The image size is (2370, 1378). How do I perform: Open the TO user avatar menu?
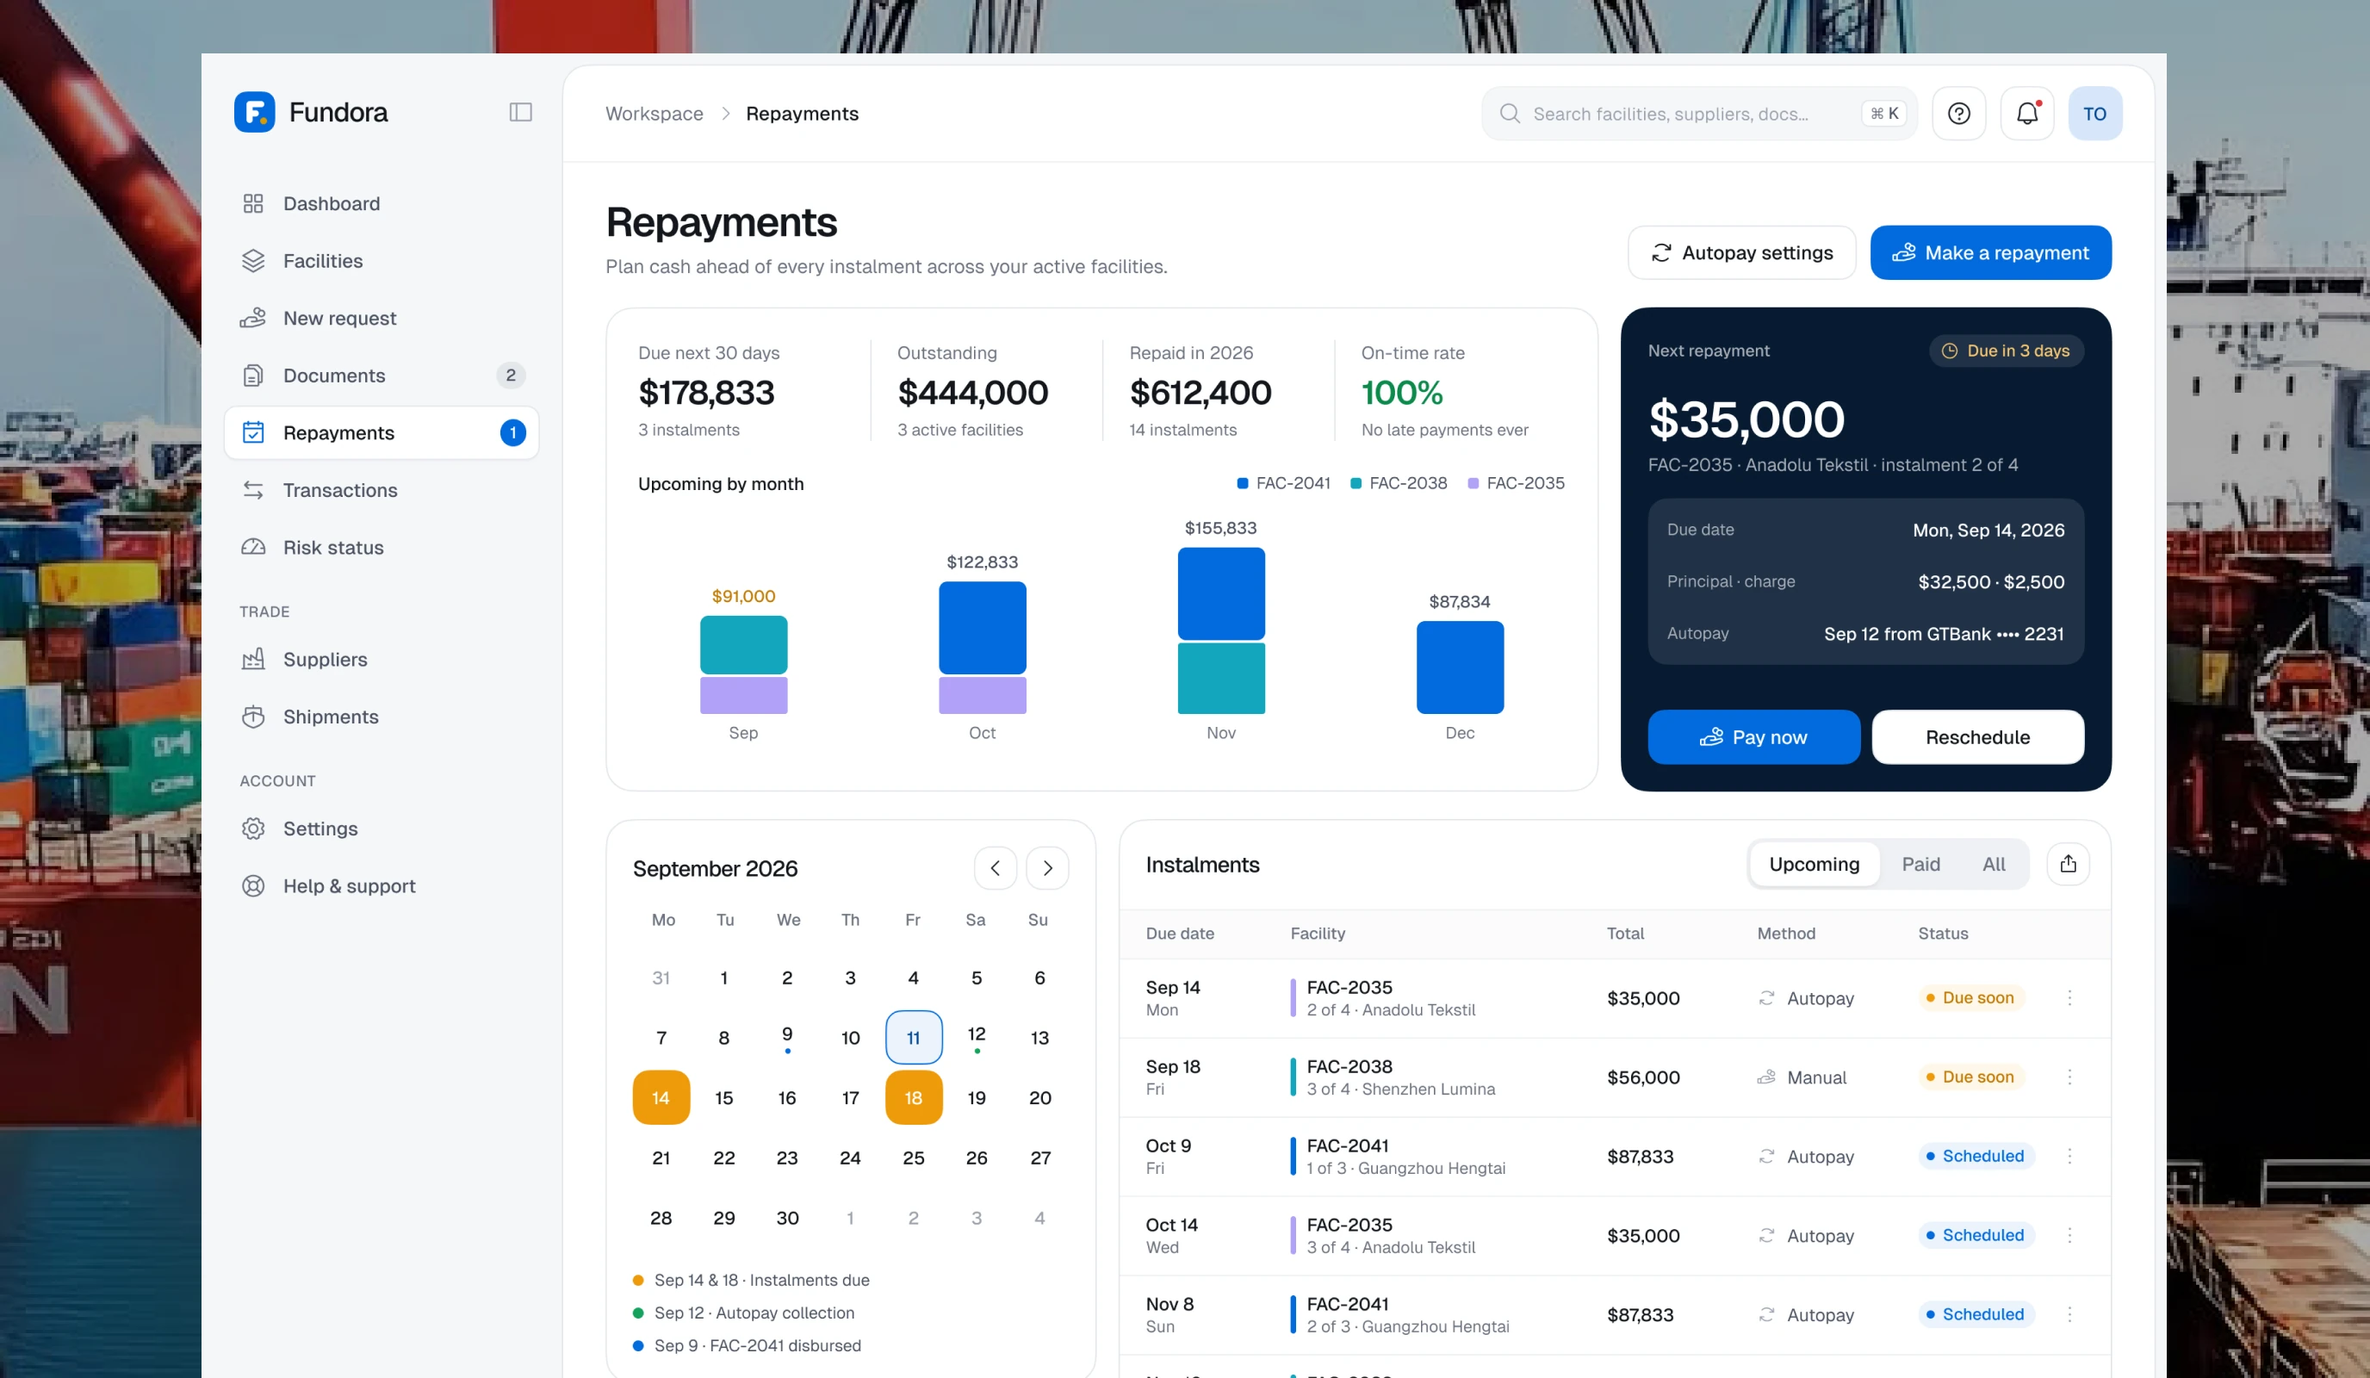[2094, 114]
